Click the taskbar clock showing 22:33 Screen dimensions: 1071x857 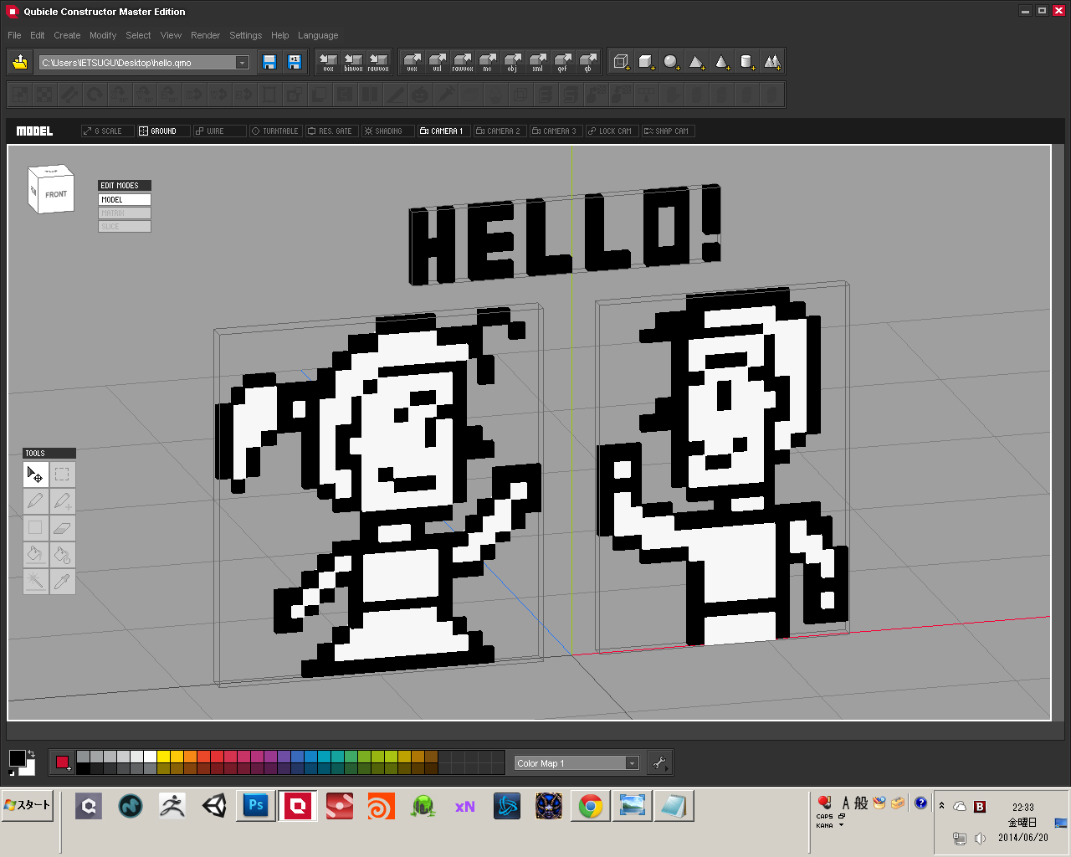pyautogui.click(x=1022, y=808)
